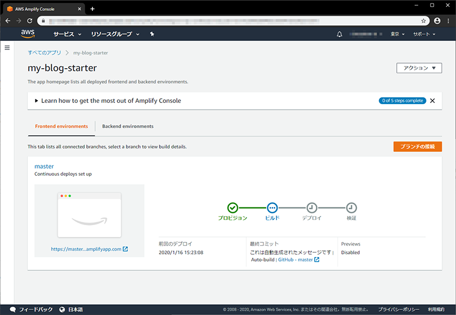Open the notifications bell
Screen dimensions: 456x315
click(x=339, y=34)
